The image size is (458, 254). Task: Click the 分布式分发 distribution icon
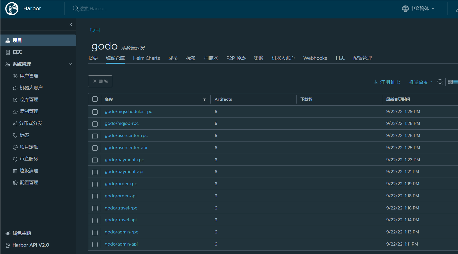point(15,123)
